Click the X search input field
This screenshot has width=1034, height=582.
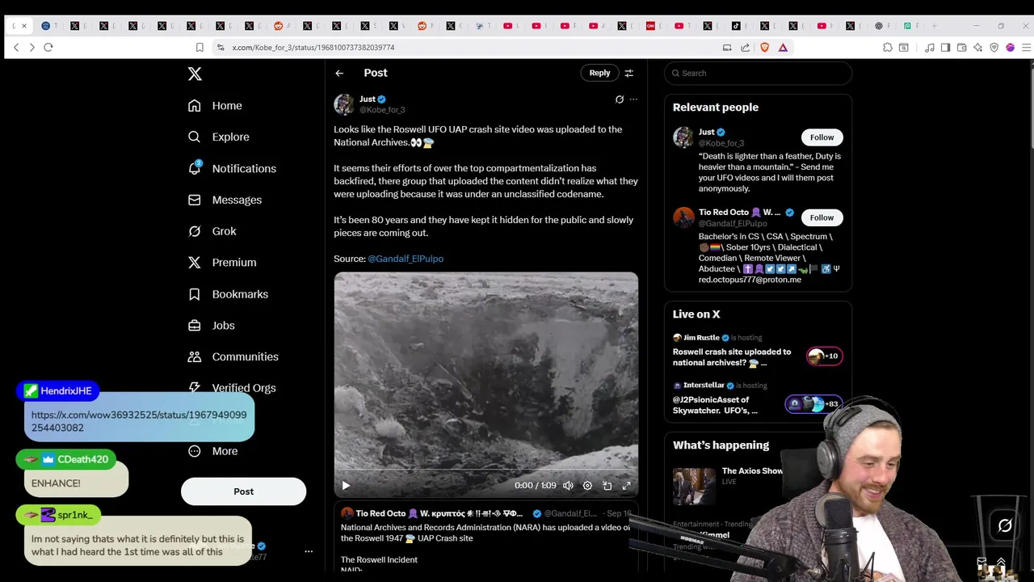(758, 73)
